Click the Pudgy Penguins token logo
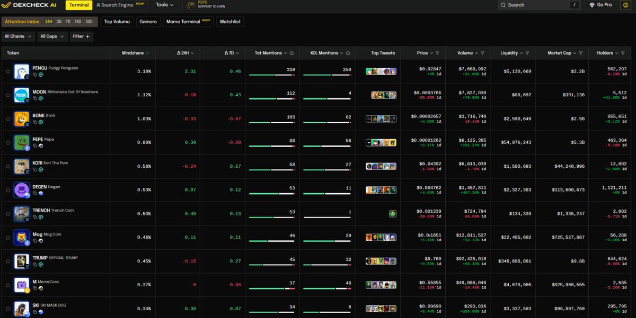The height and width of the screenshot is (318, 636). point(21,71)
